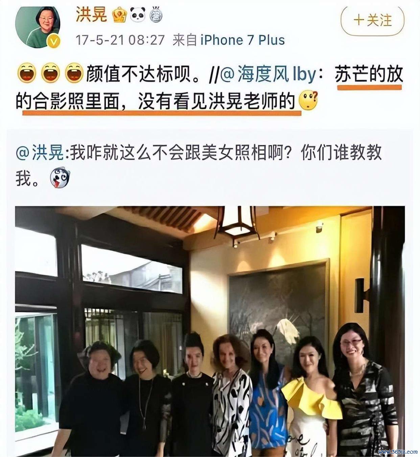
Task: Tap the third laughing emoji
Action: point(74,73)
